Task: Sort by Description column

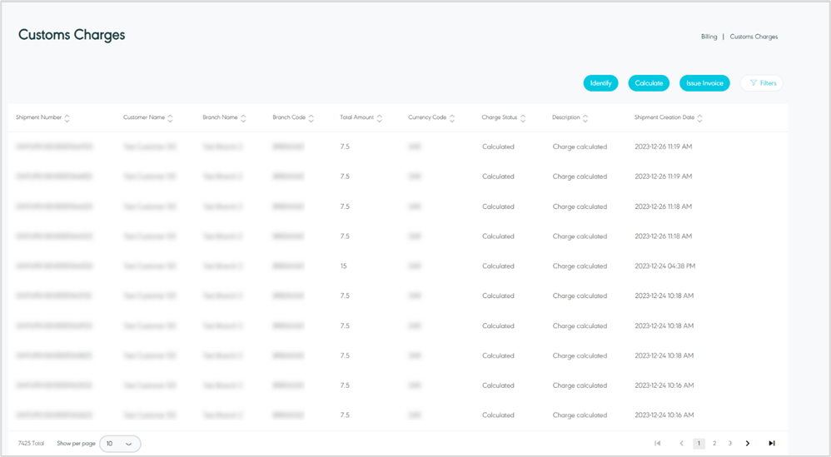Action: [x=585, y=118]
